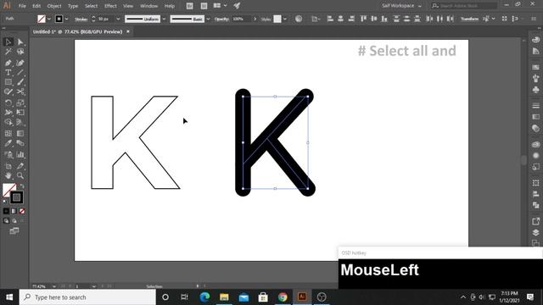Open the Object menu
Viewport: 543px width, 305px height.
click(54, 6)
